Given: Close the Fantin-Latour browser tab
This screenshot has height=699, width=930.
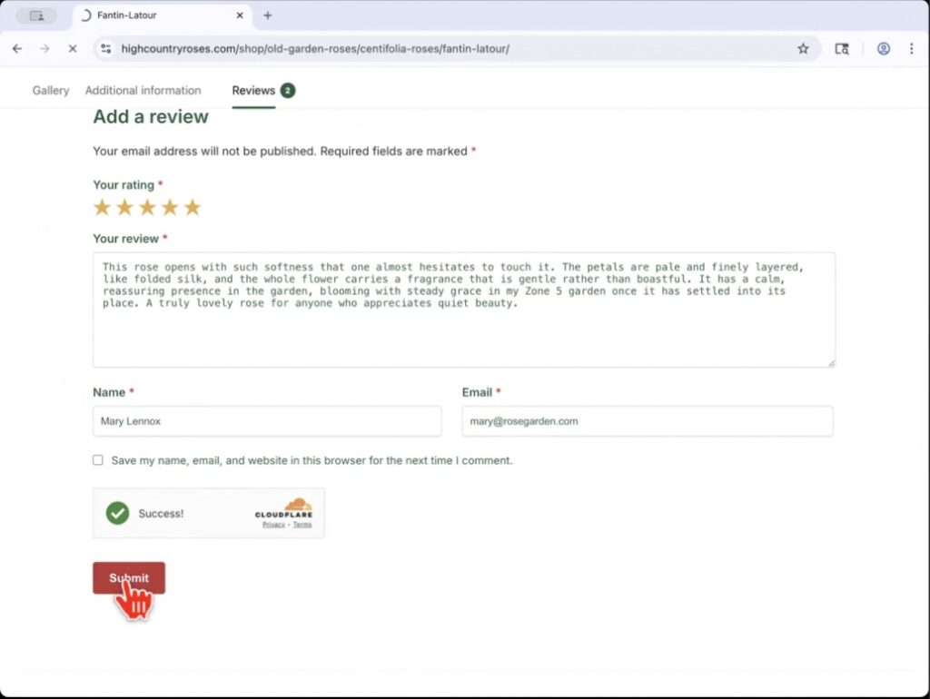Looking at the screenshot, I should 240,15.
